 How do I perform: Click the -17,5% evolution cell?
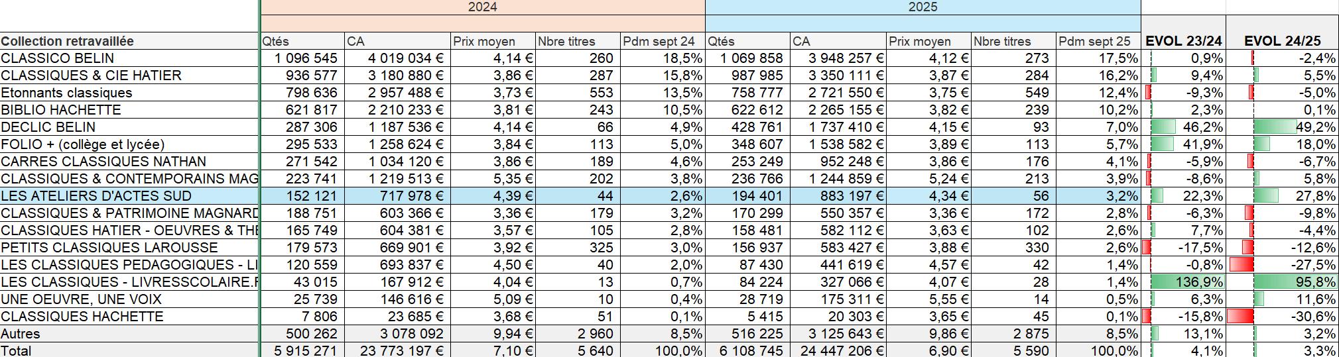(x=1183, y=248)
